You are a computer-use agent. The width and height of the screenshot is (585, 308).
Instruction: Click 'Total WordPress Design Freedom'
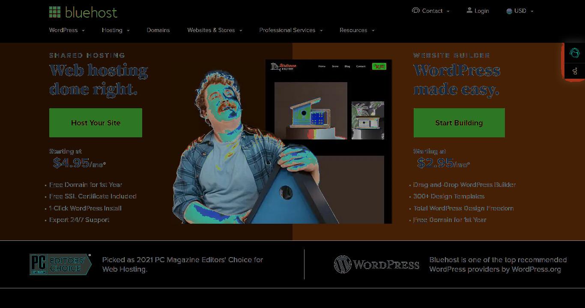pyautogui.click(x=463, y=208)
